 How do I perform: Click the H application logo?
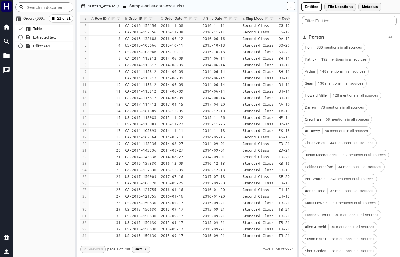pyautogui.click(x=7, y=6)
